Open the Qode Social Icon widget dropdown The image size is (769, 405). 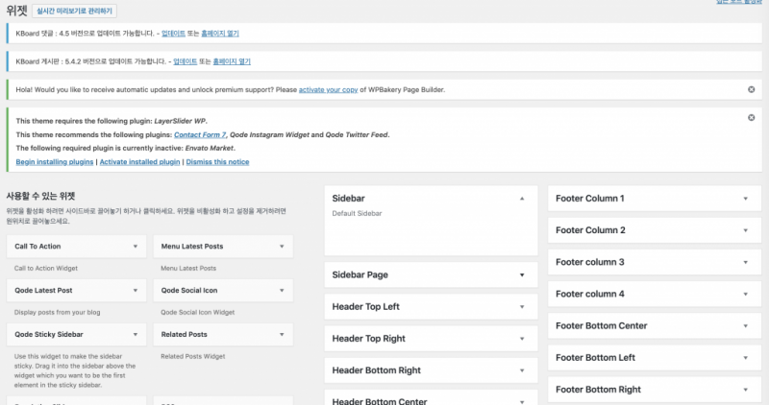pos(281,290)
